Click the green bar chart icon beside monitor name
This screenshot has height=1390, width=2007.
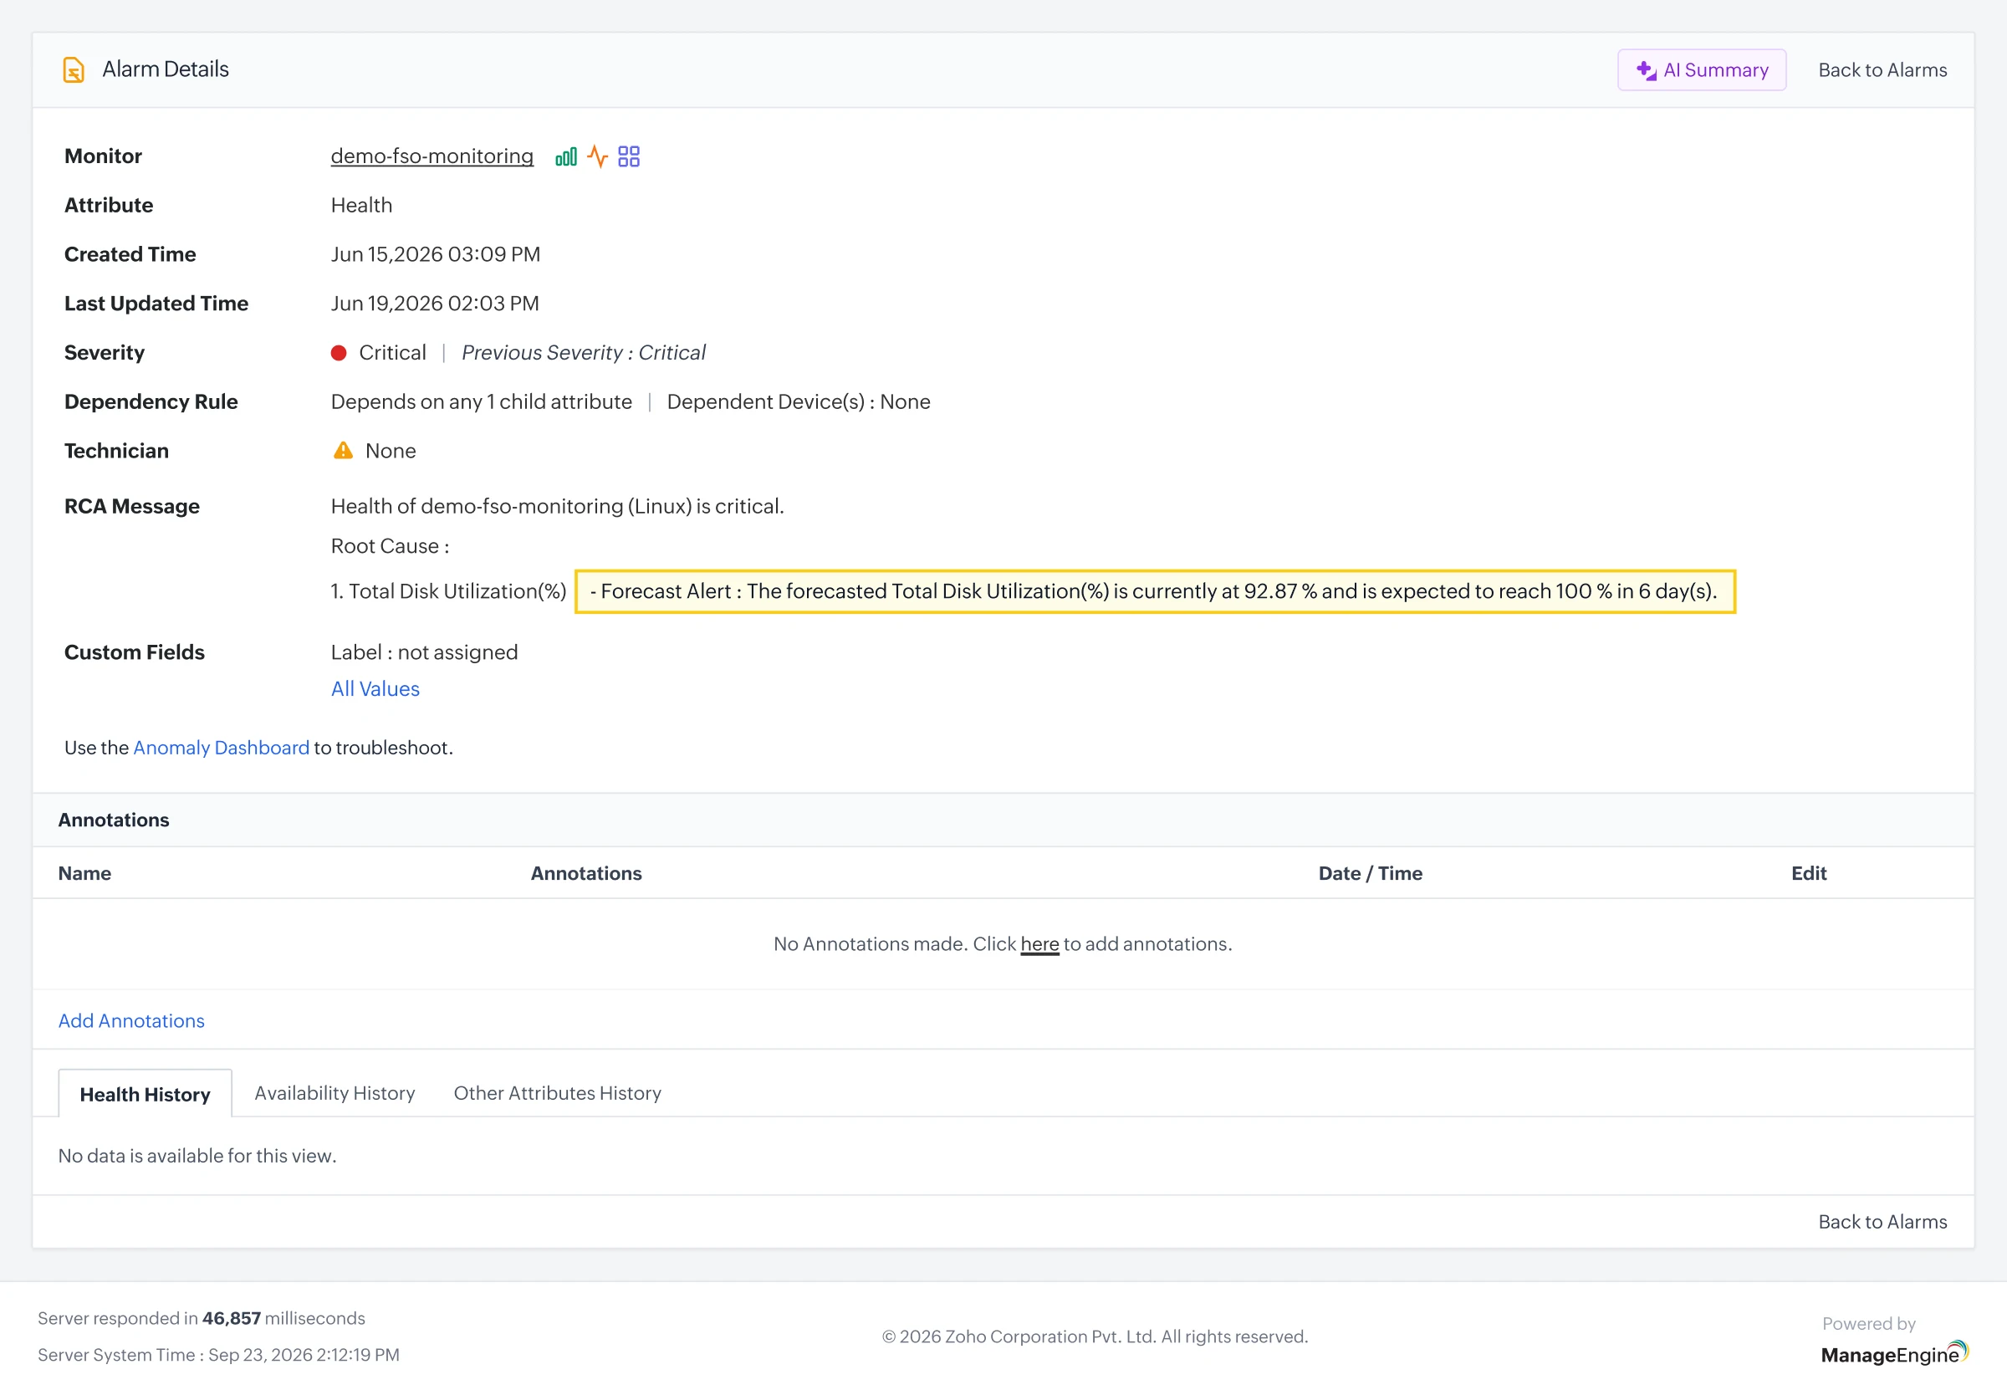[x=566, y=156]
